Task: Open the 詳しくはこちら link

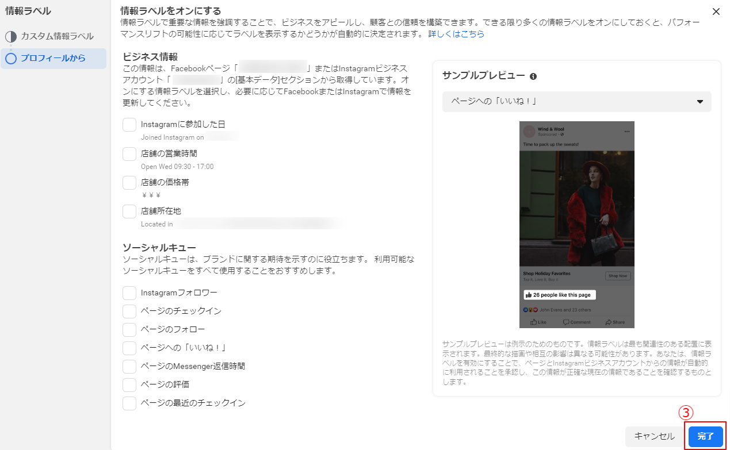Action: 456,34
